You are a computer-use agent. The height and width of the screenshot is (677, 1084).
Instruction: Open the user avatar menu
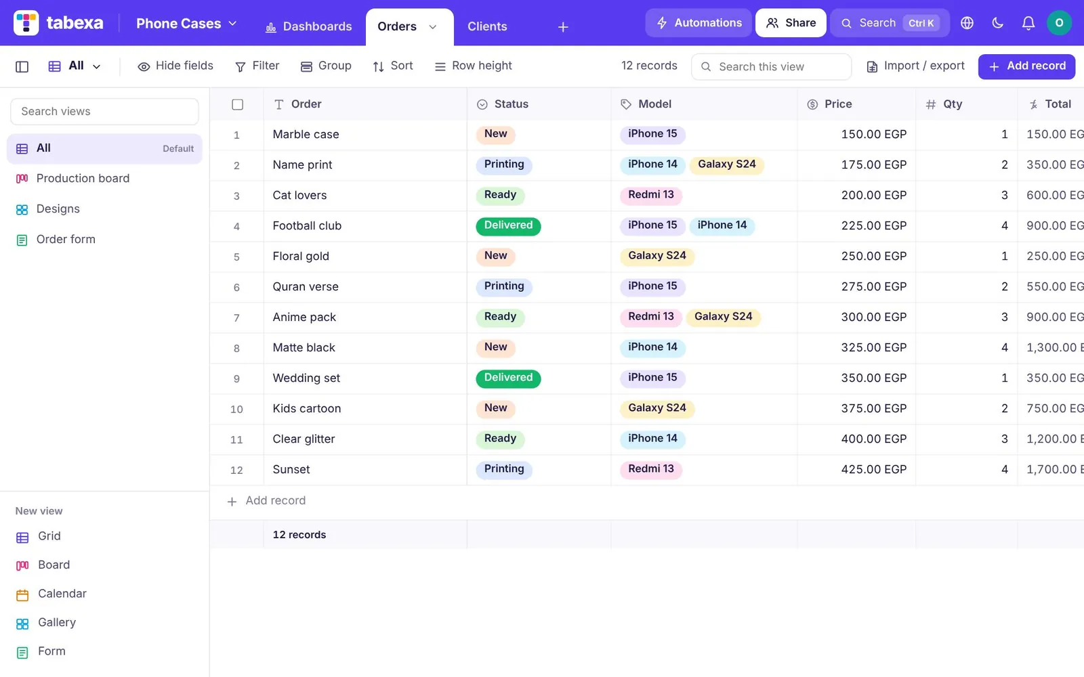[x=1059, y=23]
